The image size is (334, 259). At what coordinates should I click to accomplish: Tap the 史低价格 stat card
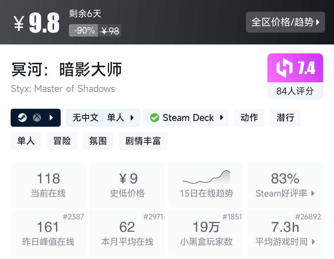tap(127, 185)
